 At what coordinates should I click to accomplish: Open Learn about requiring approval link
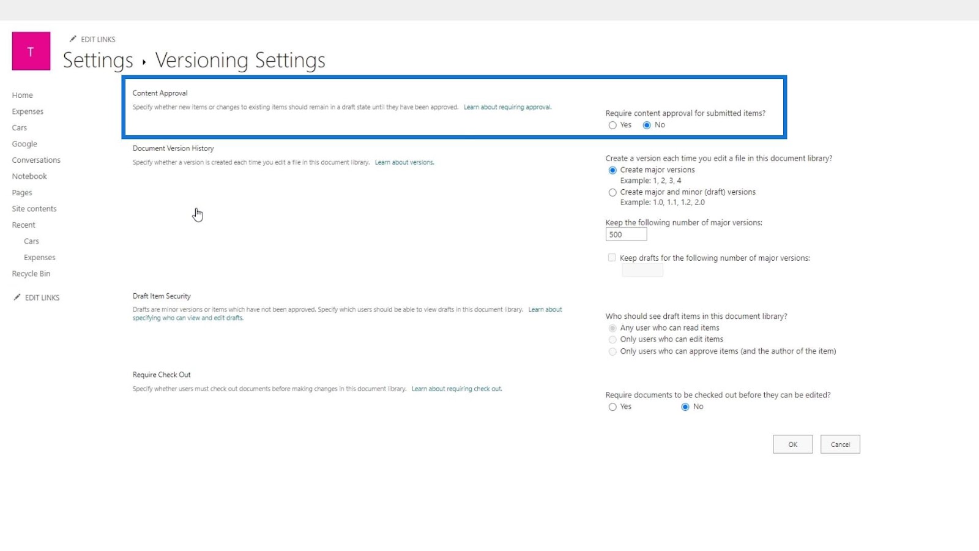point(507,107)
